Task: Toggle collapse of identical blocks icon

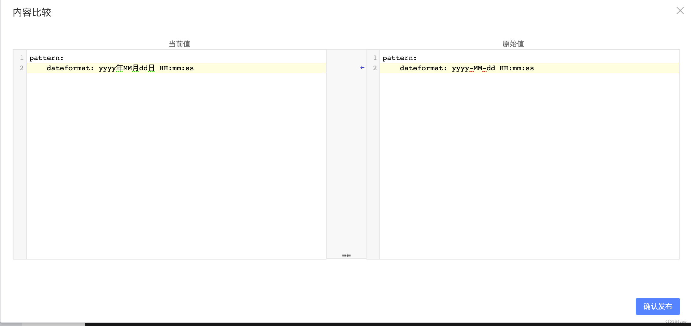Action: click(346, 255)
